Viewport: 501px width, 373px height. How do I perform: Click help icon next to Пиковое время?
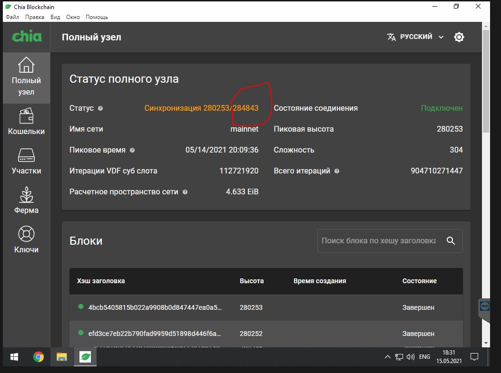point(132,150)
